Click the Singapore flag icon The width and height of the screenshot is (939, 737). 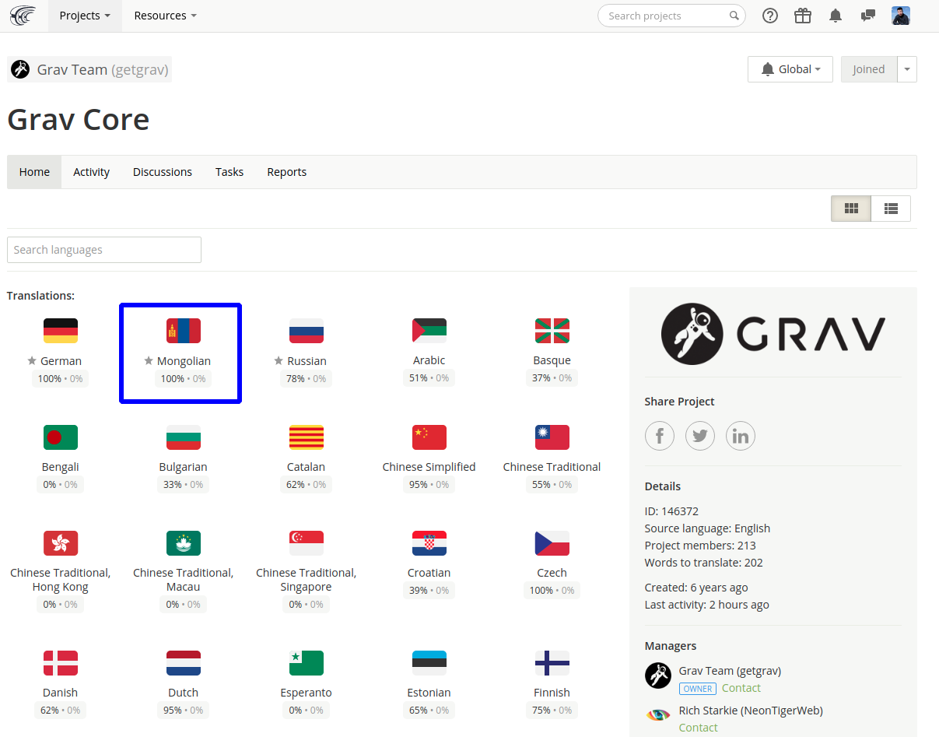click(307, 543)
